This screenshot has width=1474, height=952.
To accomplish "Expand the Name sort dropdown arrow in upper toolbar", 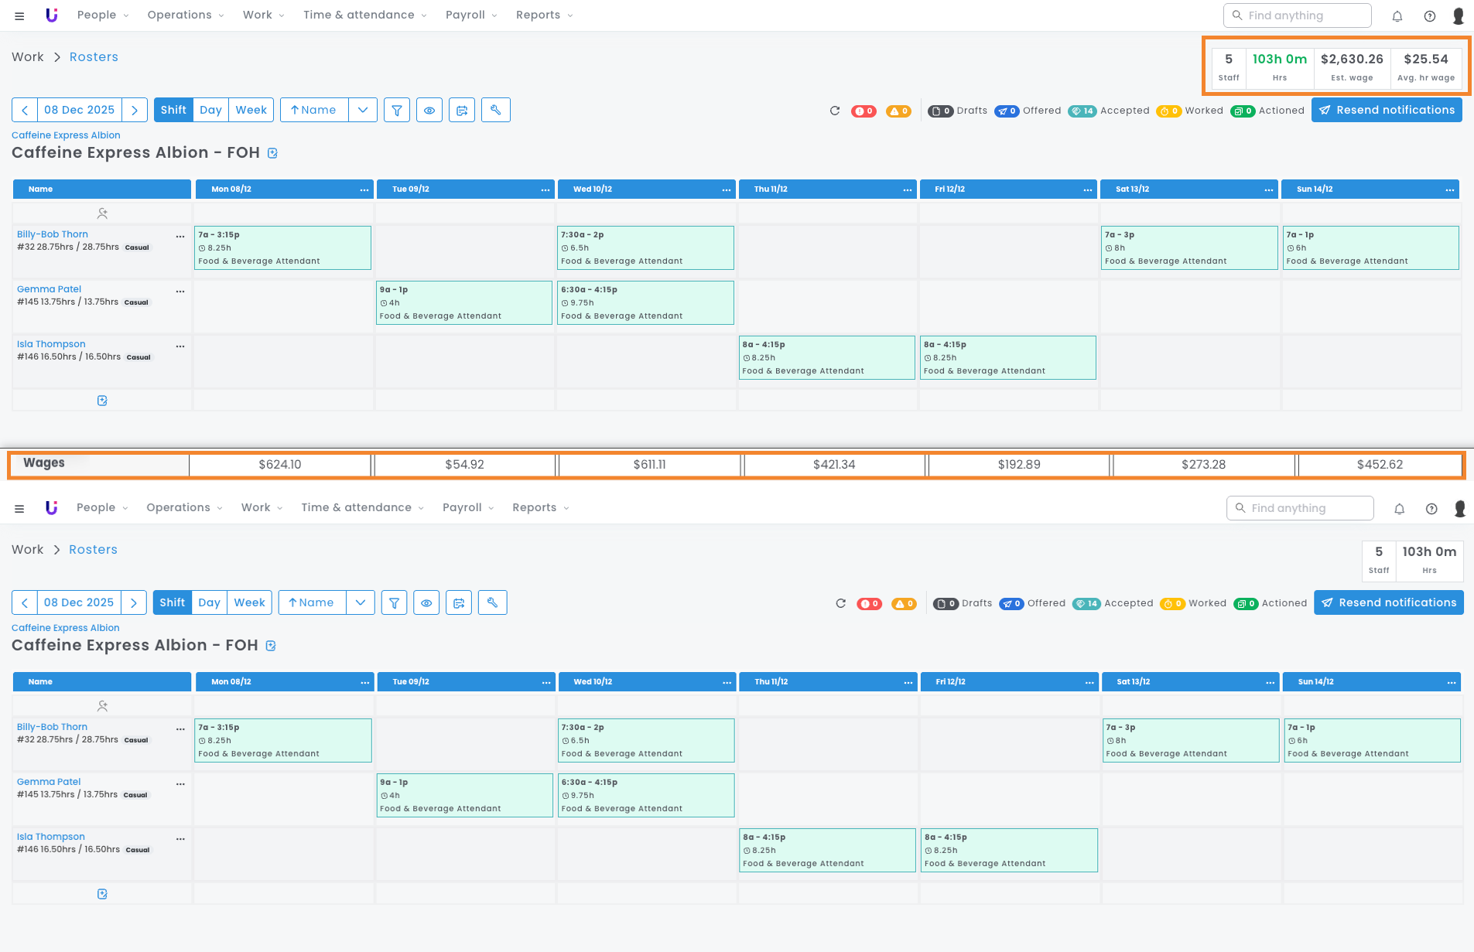I will tap(363, 110).
